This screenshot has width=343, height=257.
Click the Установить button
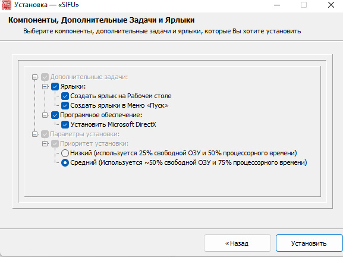(x=309, y=243)
